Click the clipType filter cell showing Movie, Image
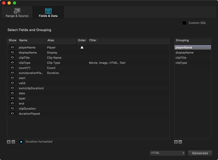218x160 pixels. [107, 63]
